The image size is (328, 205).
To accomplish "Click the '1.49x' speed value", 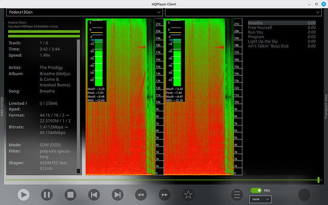I will click(x=45, y=55).
